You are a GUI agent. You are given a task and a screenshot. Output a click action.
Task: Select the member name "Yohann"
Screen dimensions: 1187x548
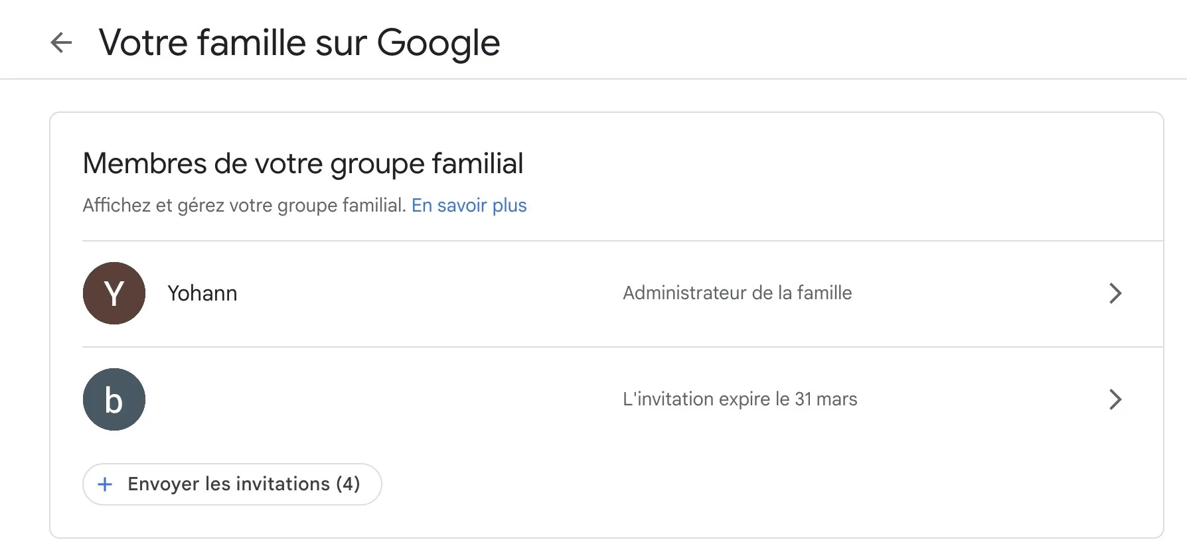coord(202,293)
